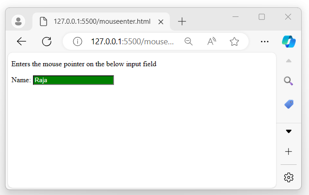Go back to the previous page
This screenshot has height=195, width=309.
tap(22, 42)
